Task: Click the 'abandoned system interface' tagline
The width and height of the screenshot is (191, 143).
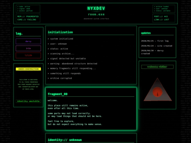Action: (x=96, y=19)
